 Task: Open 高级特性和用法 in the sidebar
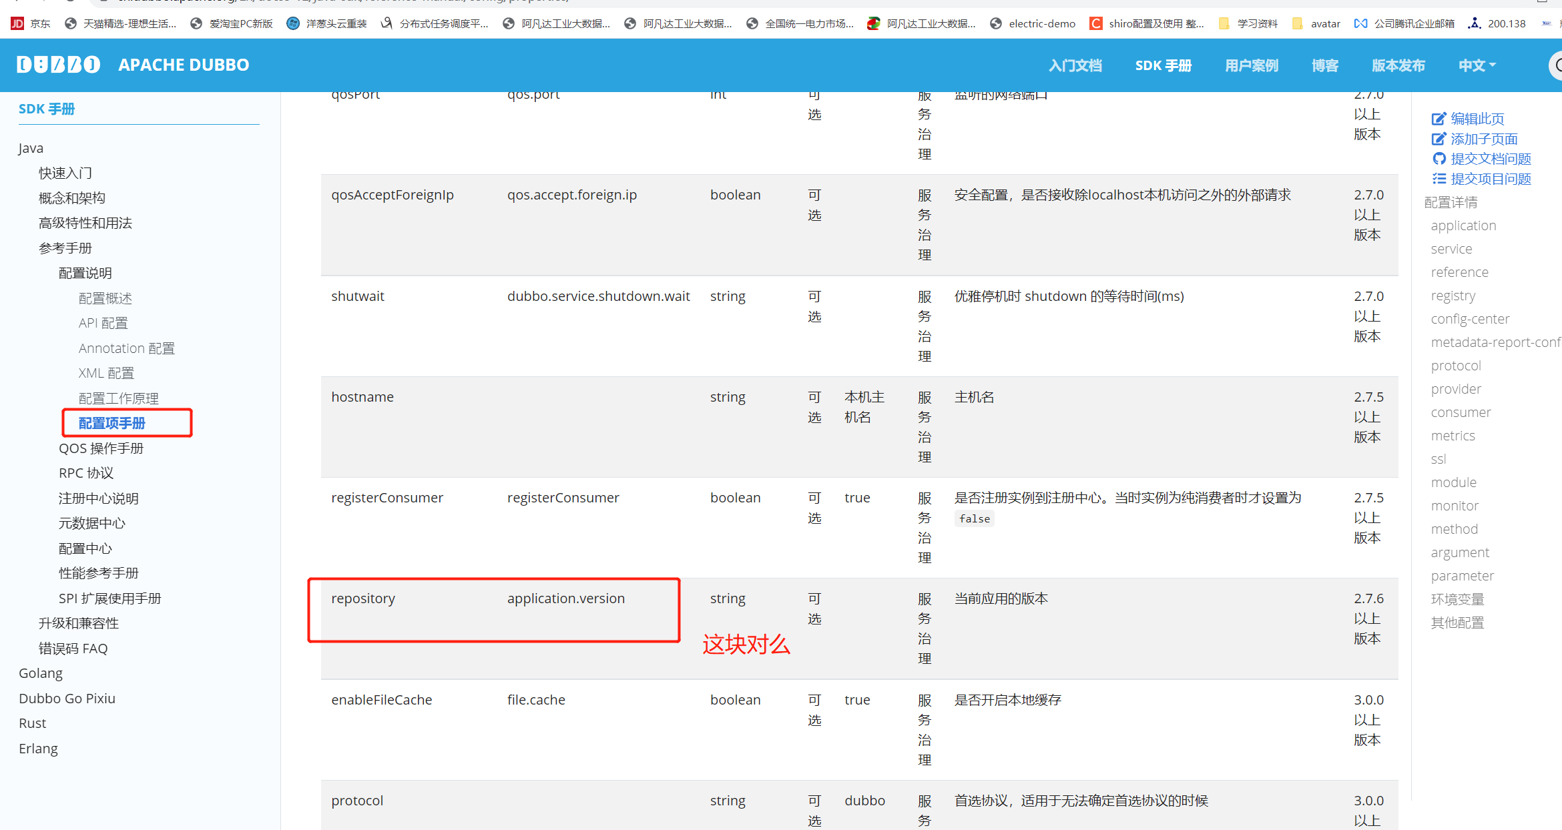click(85, 223)
